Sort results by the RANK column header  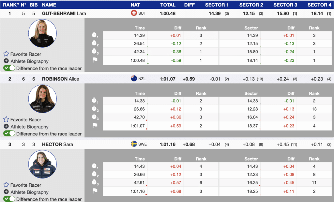point(10,5)
